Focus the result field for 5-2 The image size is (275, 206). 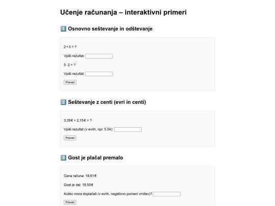[99, 74]
